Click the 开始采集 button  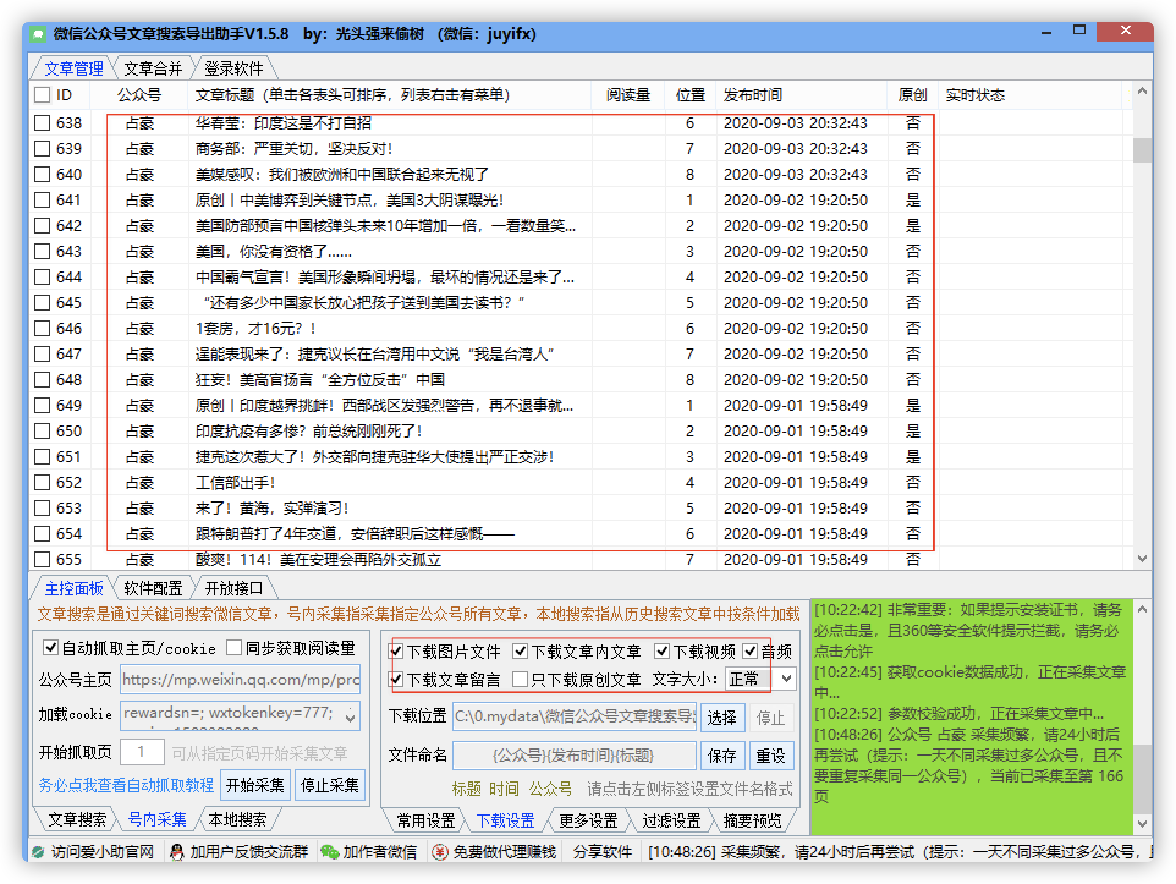click(255, 785)
